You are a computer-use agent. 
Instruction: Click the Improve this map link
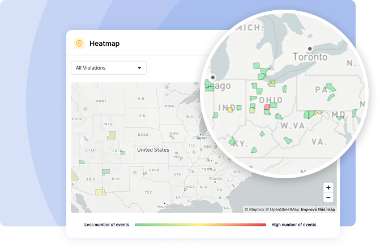(x=318, y=209)
